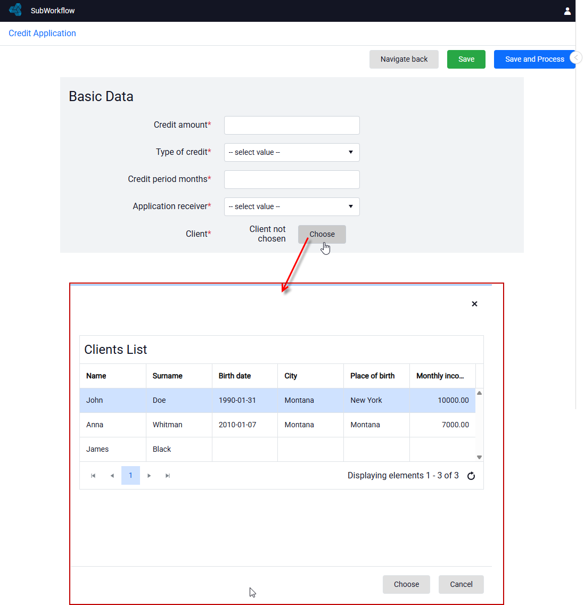The image size is (584, 605).
Task: Go to previous page of clients
Action: point(112,476)
